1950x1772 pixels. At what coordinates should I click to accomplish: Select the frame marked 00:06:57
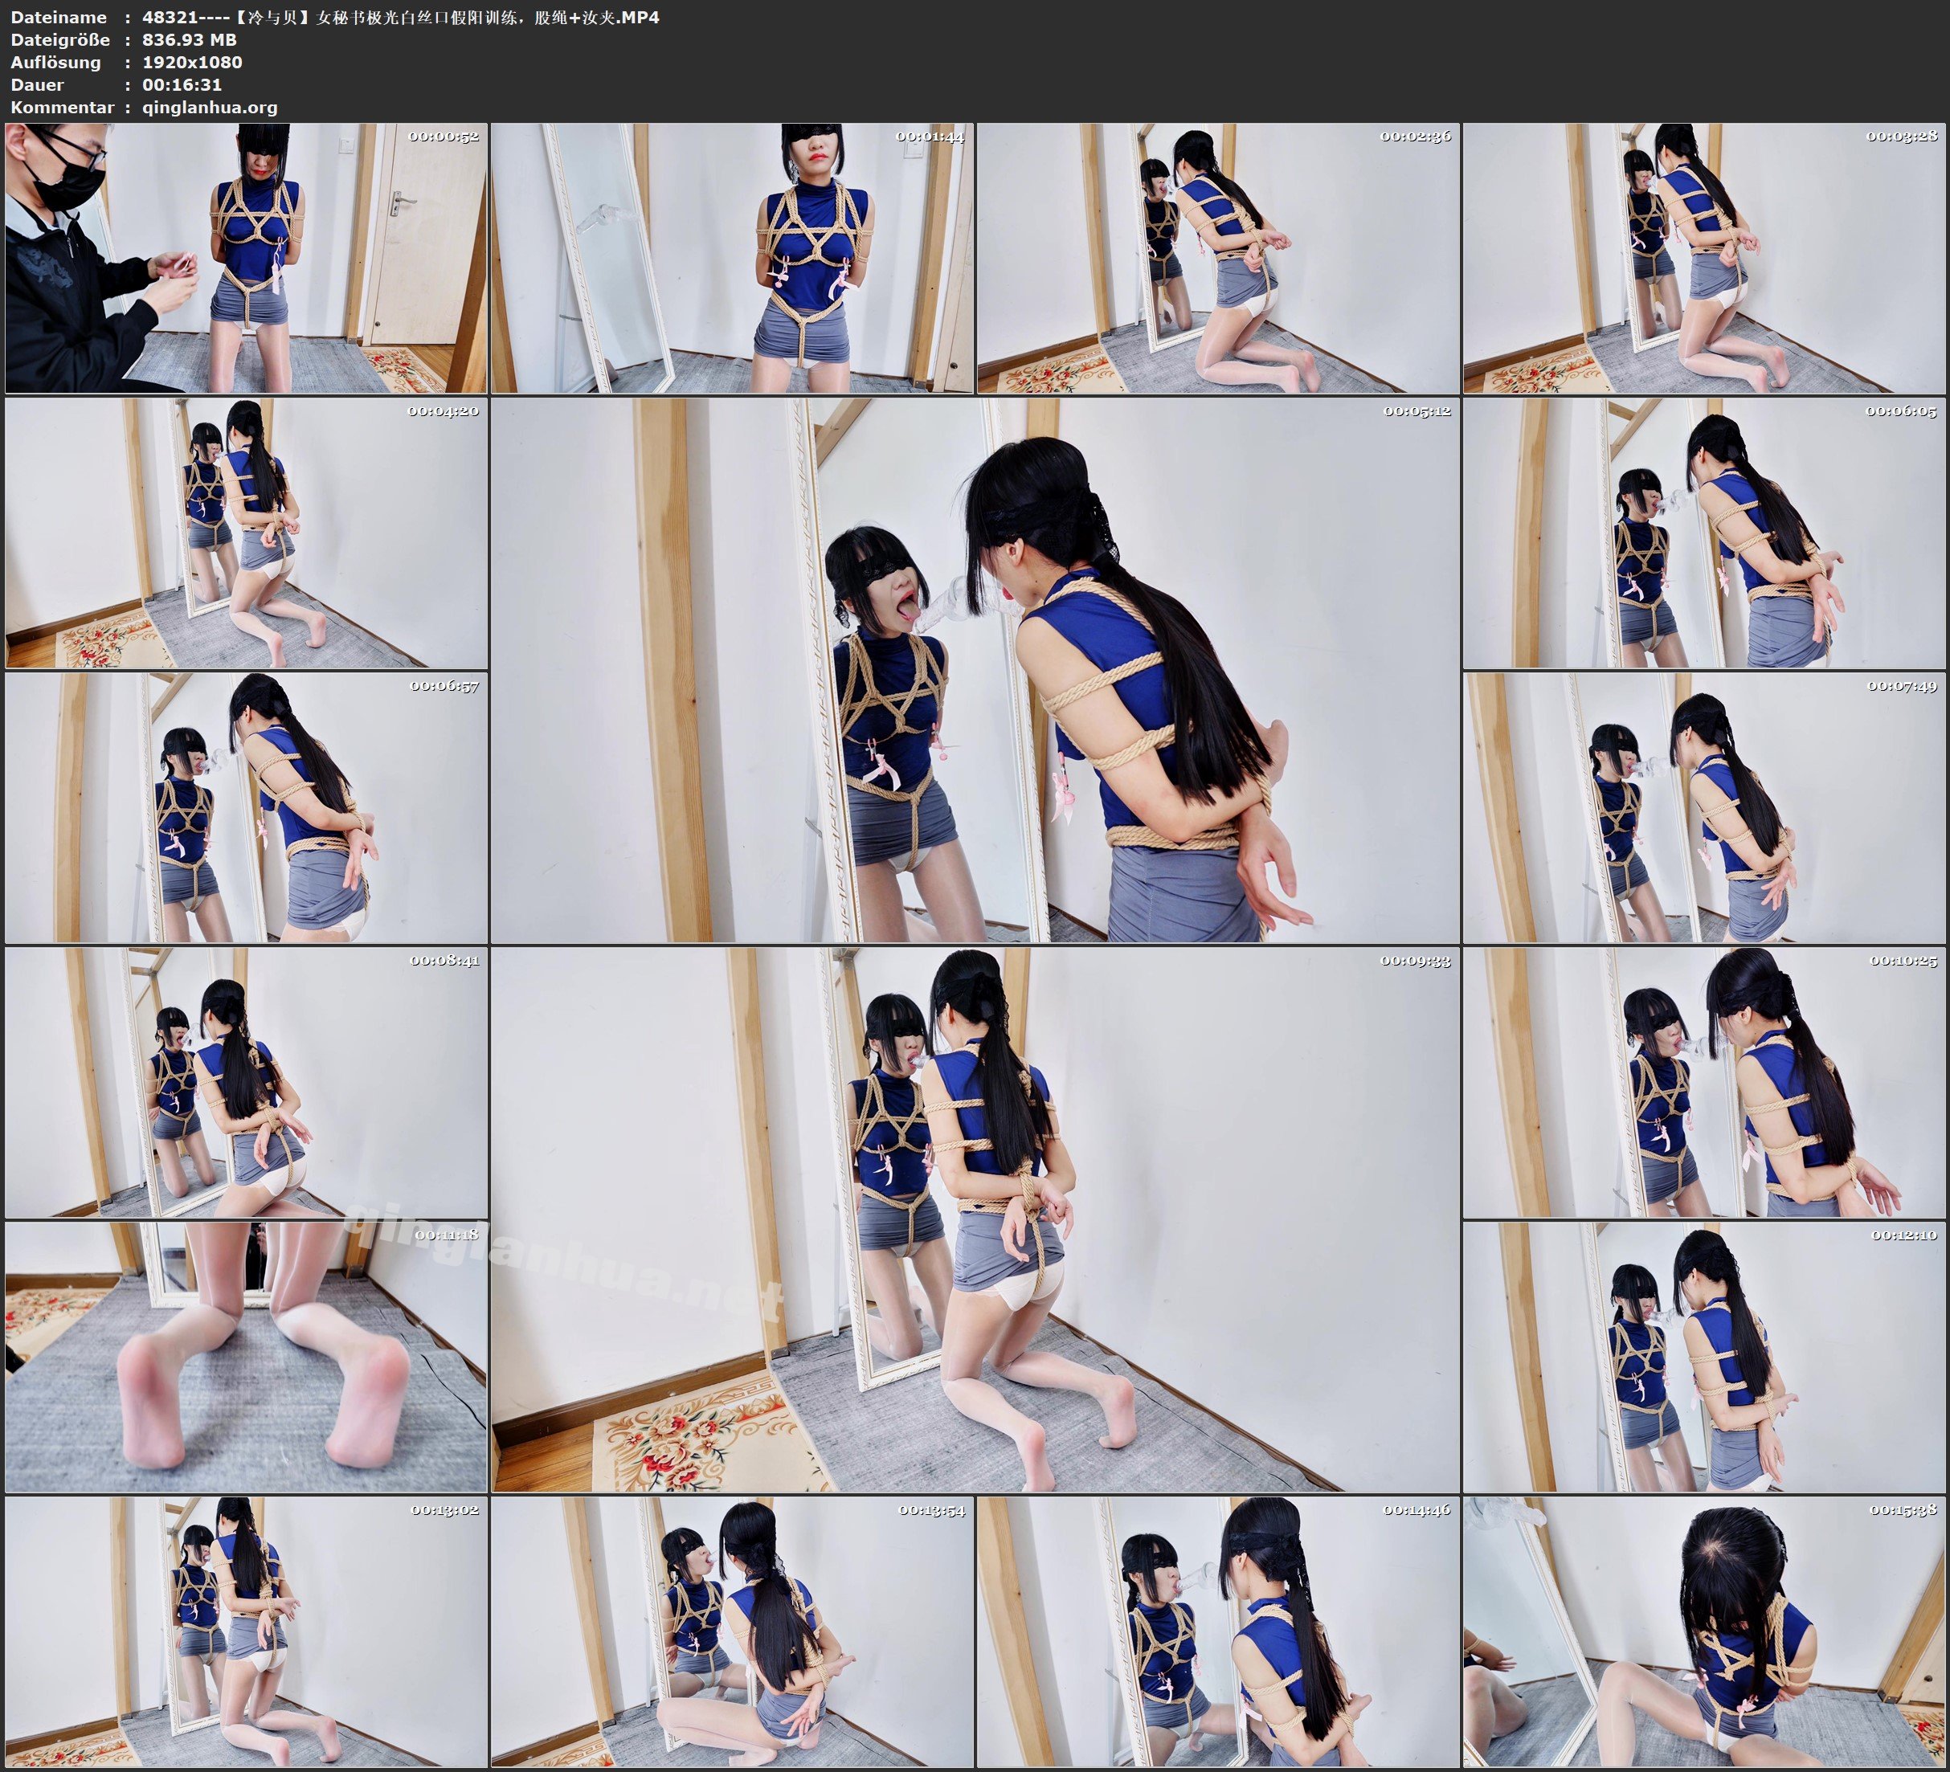pos(246,807)
